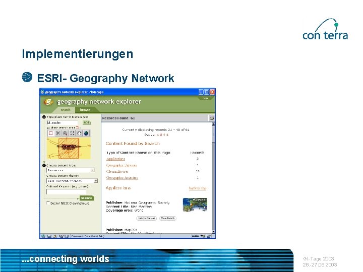The height and width of the screenshot is (272, 363).
Task: Go to results page 4
Action: click(x=167, y=135)
